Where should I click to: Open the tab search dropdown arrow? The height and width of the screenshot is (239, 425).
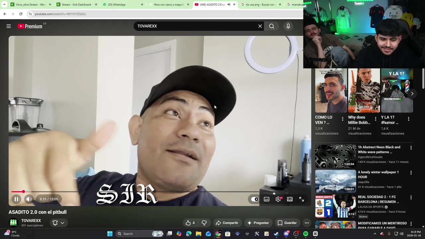point(4,5)
